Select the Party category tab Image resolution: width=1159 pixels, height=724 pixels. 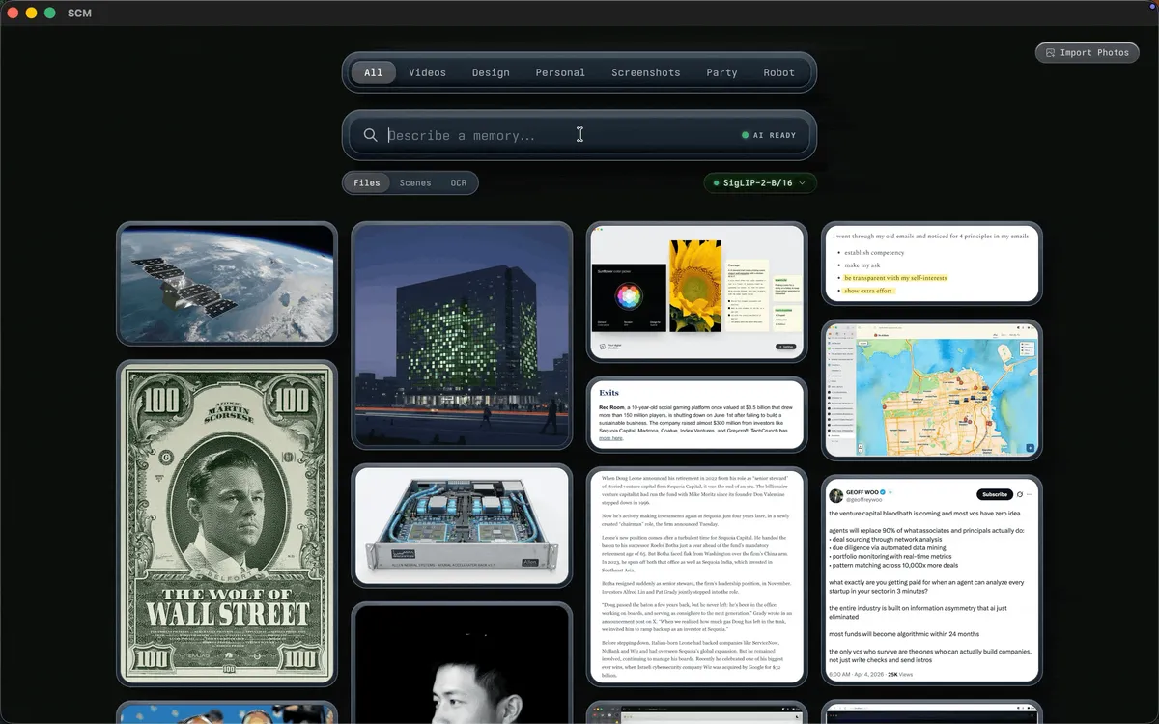pyautogui.click(x=721, y=72)
